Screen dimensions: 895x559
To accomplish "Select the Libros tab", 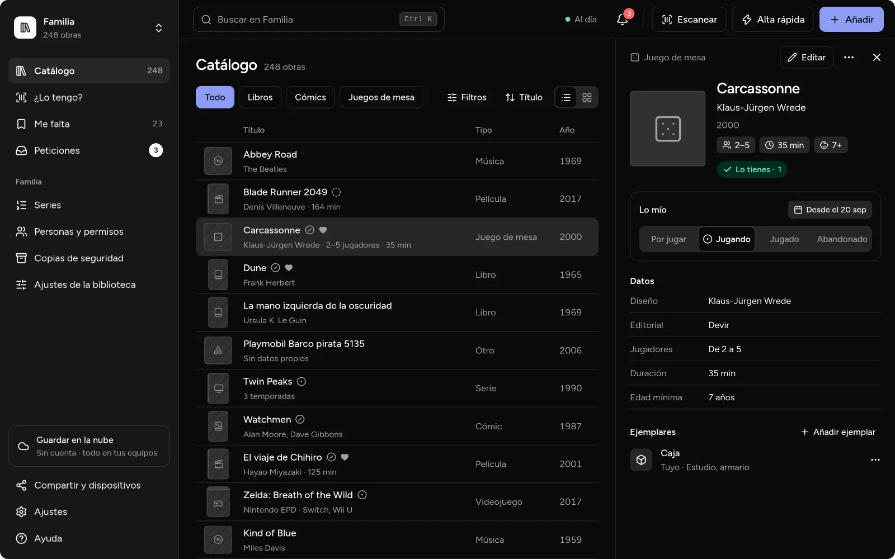I will [x=260, y=97].
